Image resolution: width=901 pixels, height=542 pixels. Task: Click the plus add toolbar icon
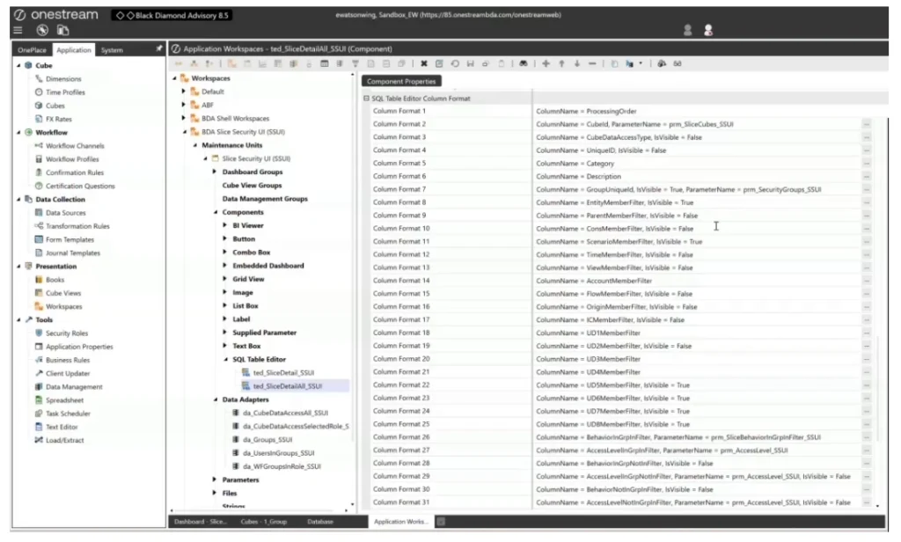(x=546, y=64)
